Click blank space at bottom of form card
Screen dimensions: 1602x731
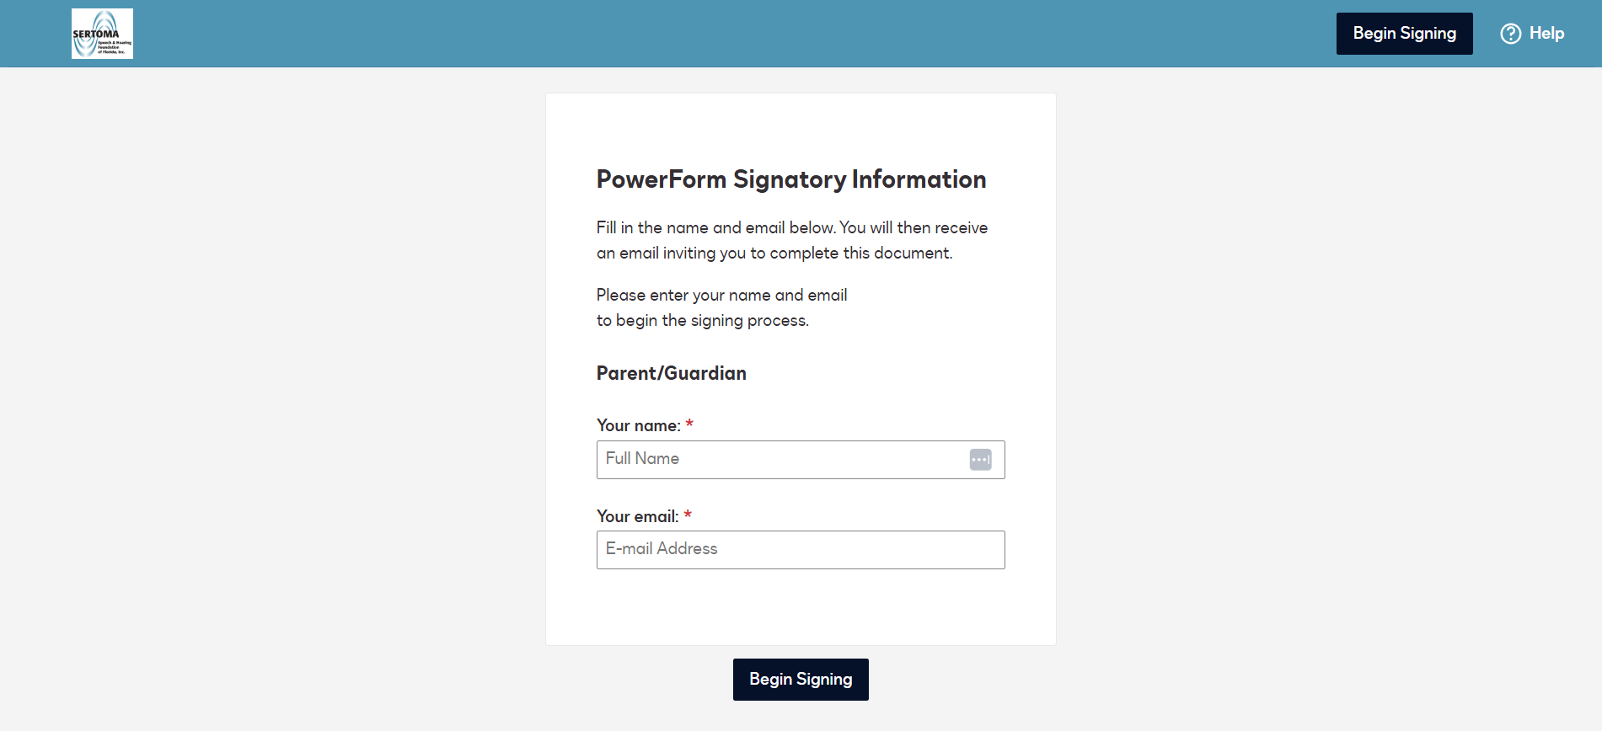[x=801, y=611]
